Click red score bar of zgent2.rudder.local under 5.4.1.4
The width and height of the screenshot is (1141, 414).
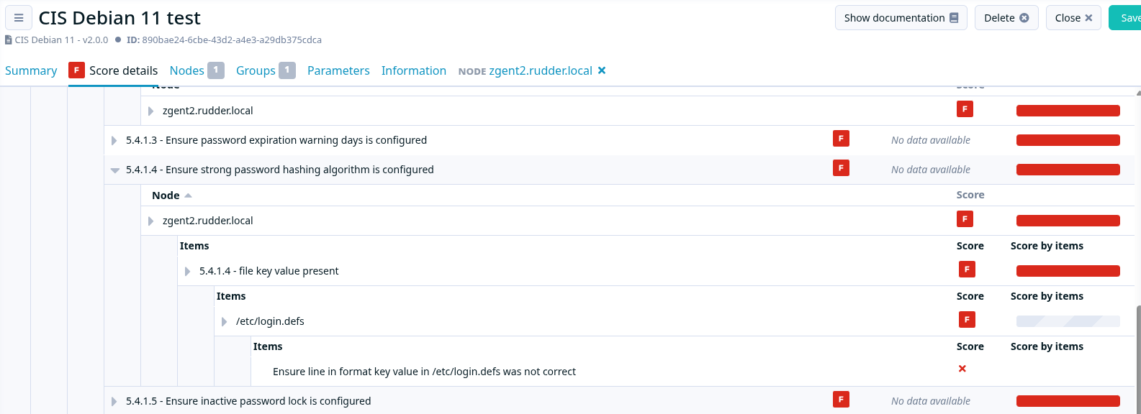tap(1068, 221)
